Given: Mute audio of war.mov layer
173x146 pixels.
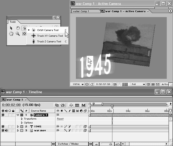Looking at the screenshot, I should point(6,130).
